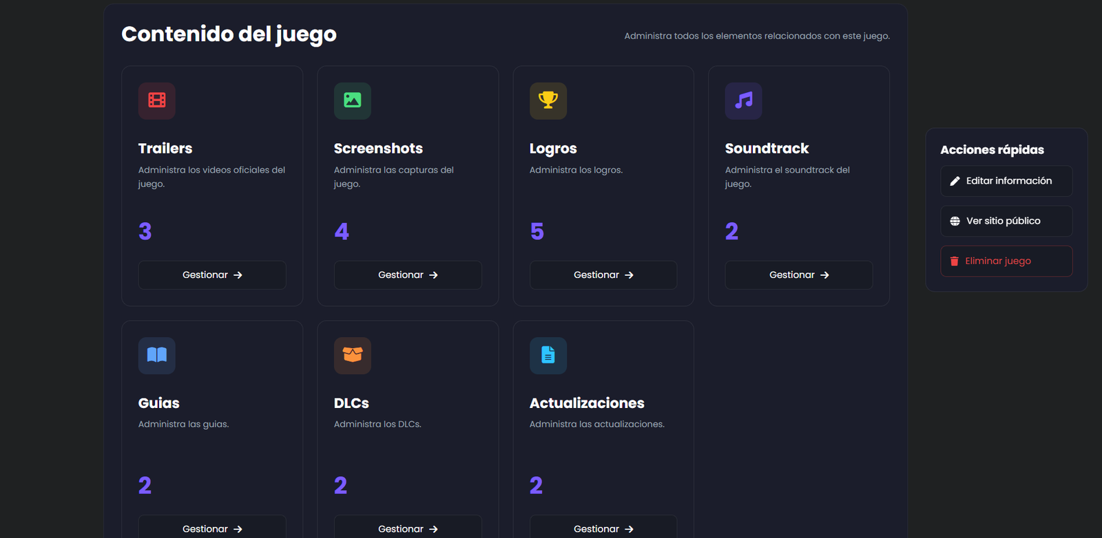The width and height of the screenshot is (1102, 538).
Task: Click 'Administra las capturas del juego.' description
Action: [x=394, y=177]
